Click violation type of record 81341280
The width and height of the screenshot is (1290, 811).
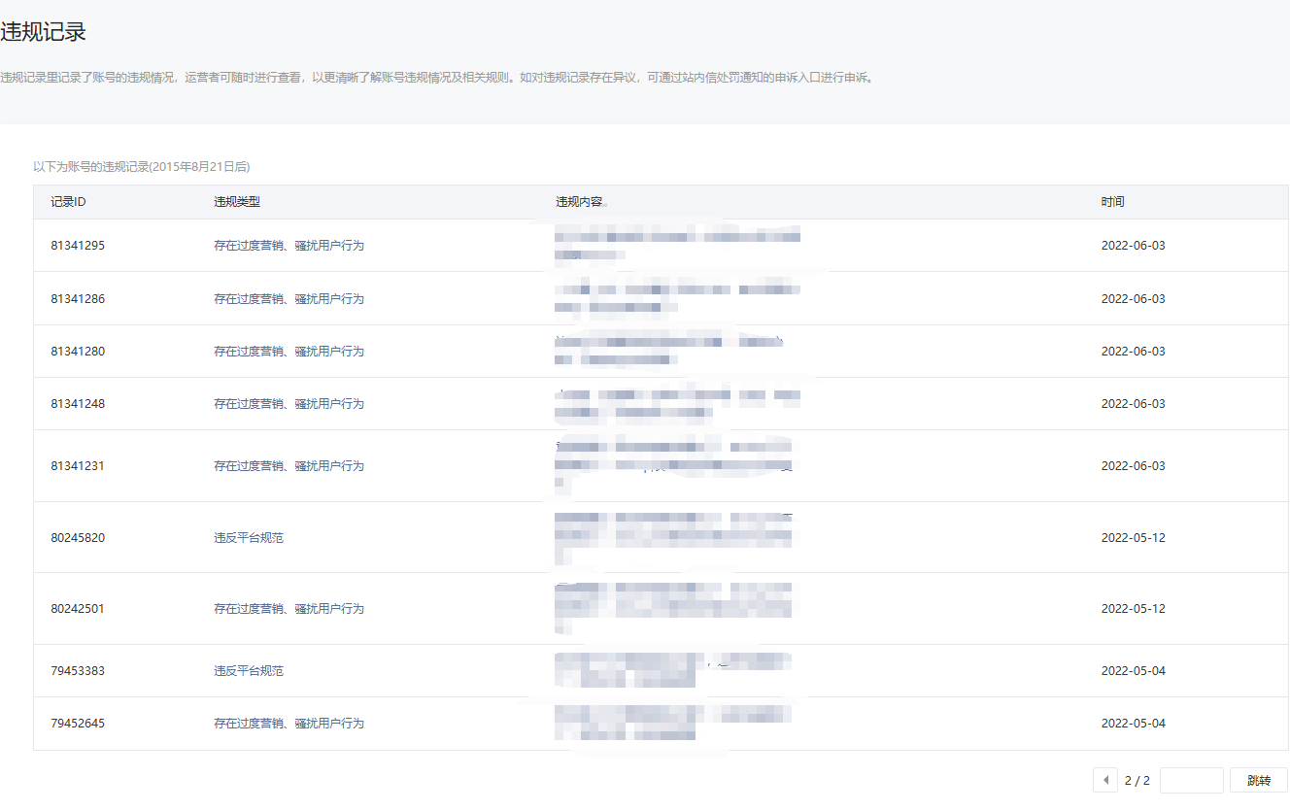[289, 352]
